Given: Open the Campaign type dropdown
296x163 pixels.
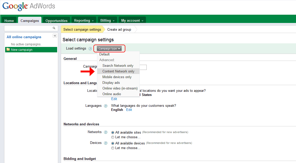Looking at the screenshot, I should [109, 48].
